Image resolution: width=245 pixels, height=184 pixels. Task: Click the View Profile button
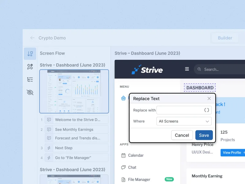point(233,152)
